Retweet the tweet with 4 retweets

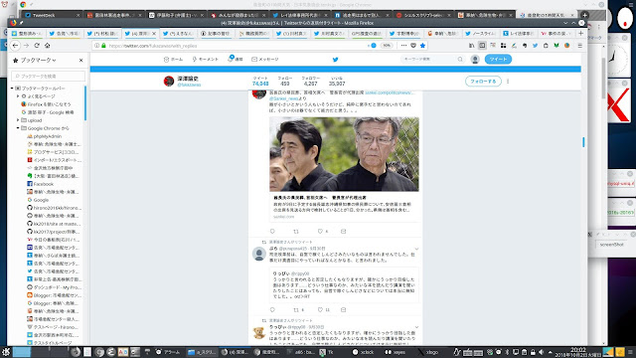point(296,309)
